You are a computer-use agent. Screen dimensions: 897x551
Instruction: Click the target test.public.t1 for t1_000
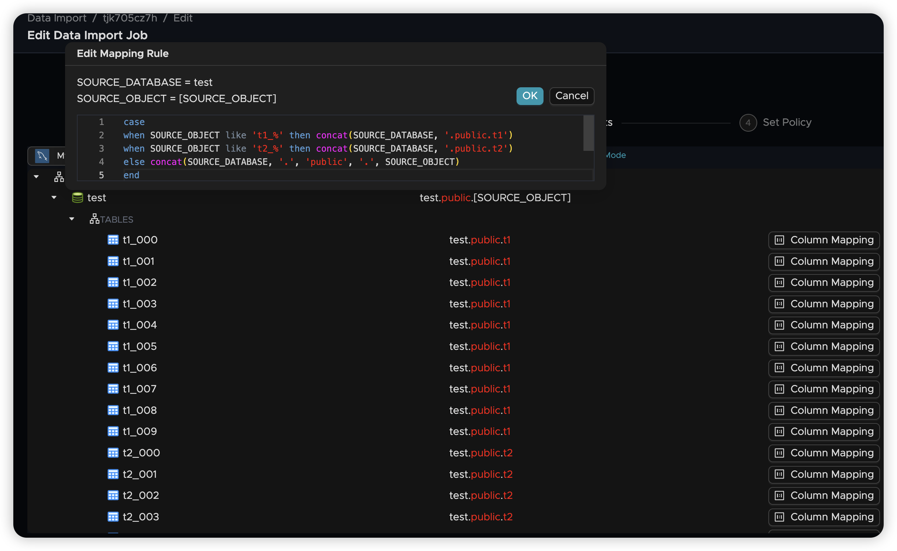click(480, 240)
